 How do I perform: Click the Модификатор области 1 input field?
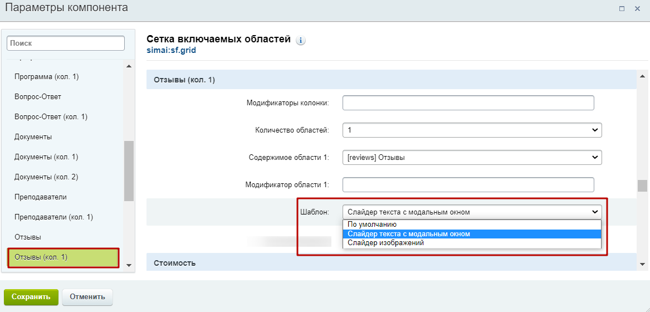pyautogui.click(x=468, y=185)
